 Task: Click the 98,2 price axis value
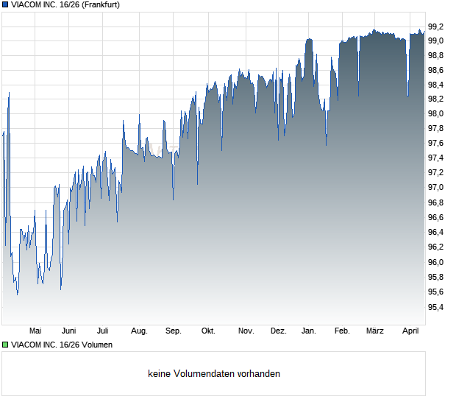(x=436, y=99)
